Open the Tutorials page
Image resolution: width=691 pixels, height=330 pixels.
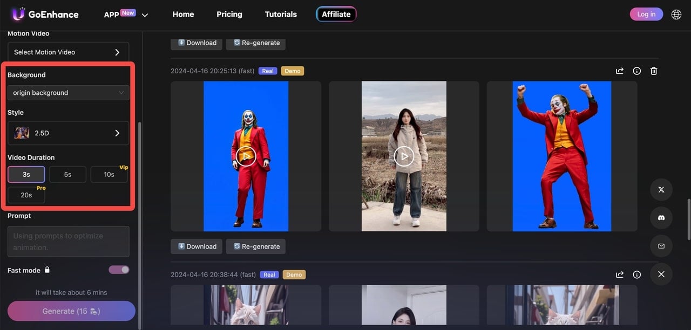point(281,15)
